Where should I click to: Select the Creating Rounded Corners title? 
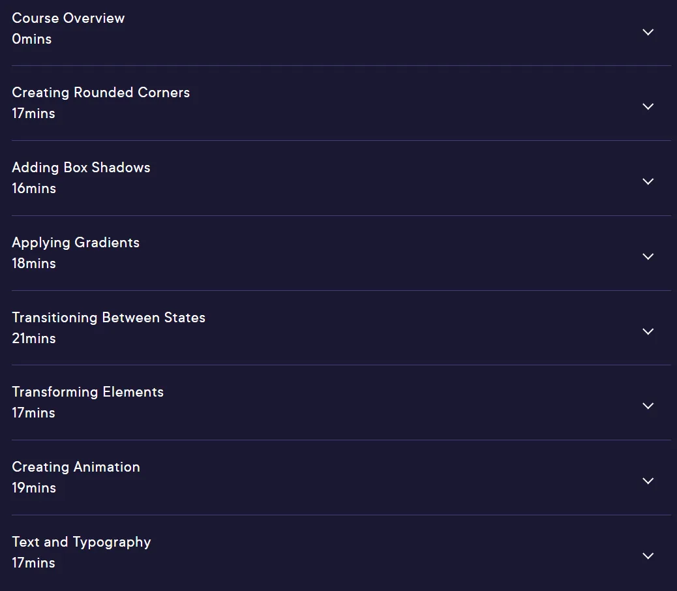100,93
